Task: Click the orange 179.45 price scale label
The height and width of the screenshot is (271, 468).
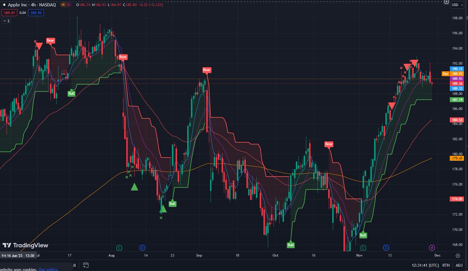Action: [x=457, y=158]
